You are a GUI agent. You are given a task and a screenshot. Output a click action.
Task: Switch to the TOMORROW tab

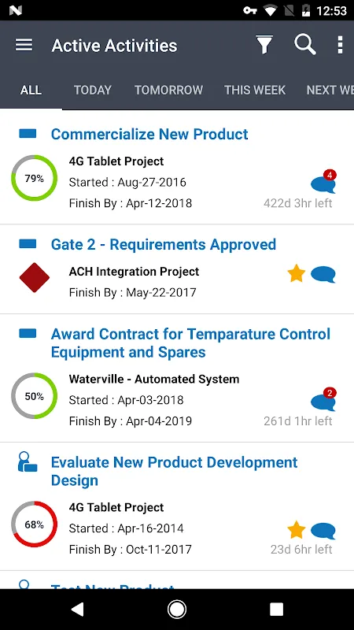[x=168, y=90]
